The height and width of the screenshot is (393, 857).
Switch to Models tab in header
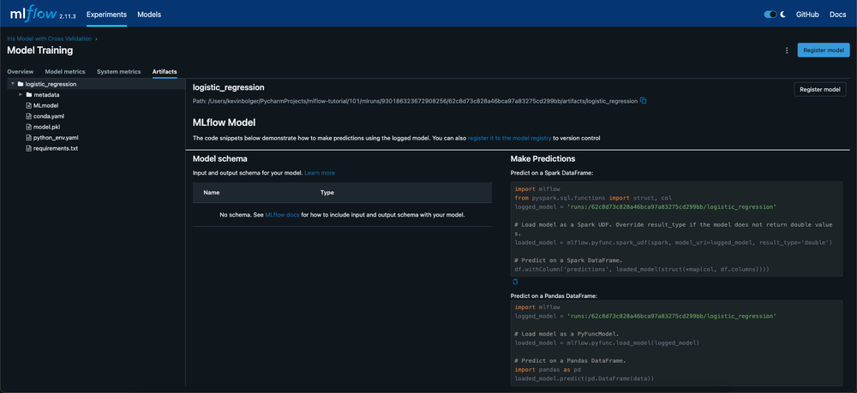point(149,15)
